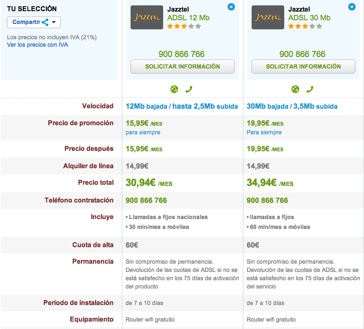Click the 'Los precios no incluyen IVA (21%)' note
Screen dimensions: 364x329
point(52,37)
